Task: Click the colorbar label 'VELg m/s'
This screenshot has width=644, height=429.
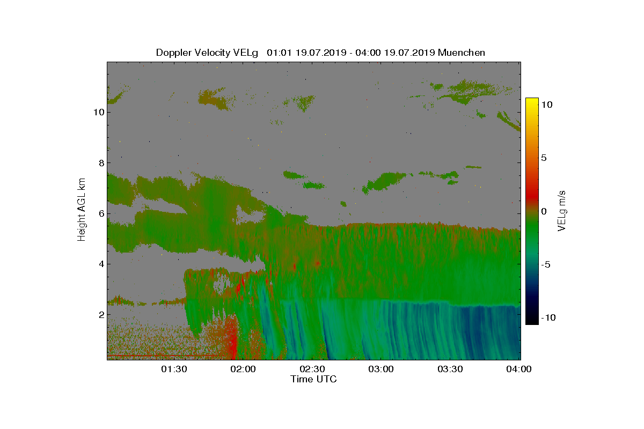Action: (562, 211)
